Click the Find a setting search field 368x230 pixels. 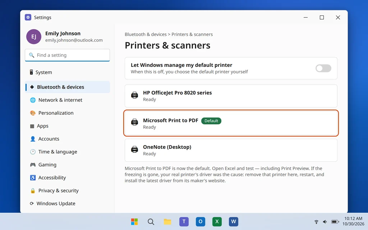point(67,55)
